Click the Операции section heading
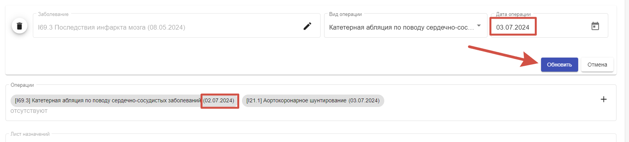This screenshot has width=629, height=142. pos(22,85)
